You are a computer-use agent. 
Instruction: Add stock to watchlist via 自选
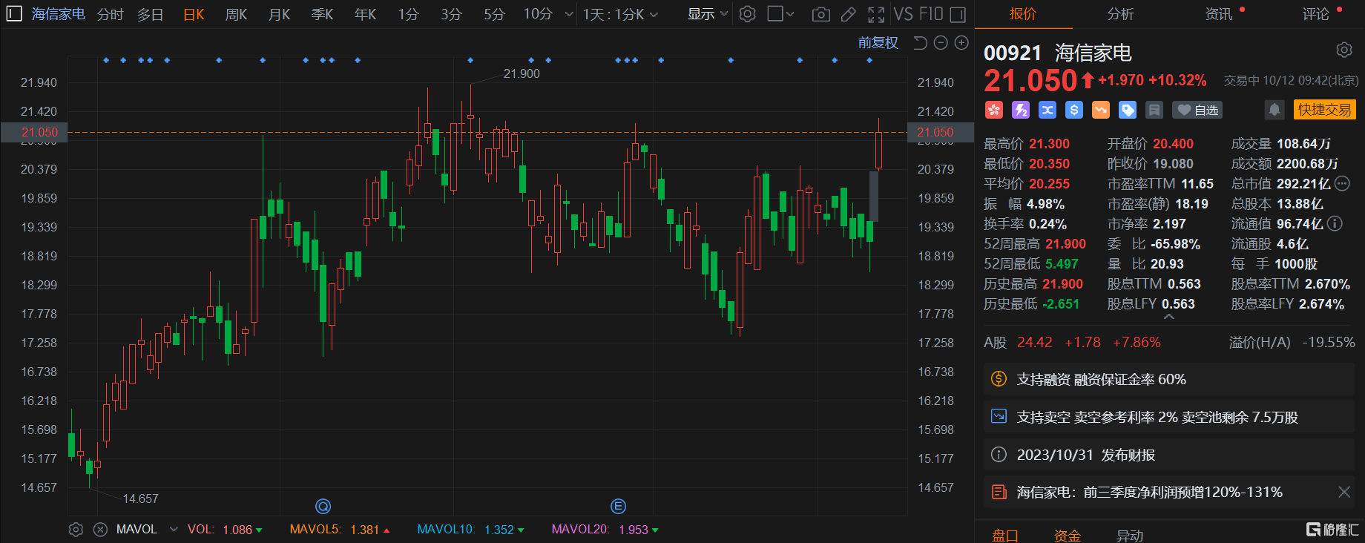pyautogui.click(x=1197, y=110)
